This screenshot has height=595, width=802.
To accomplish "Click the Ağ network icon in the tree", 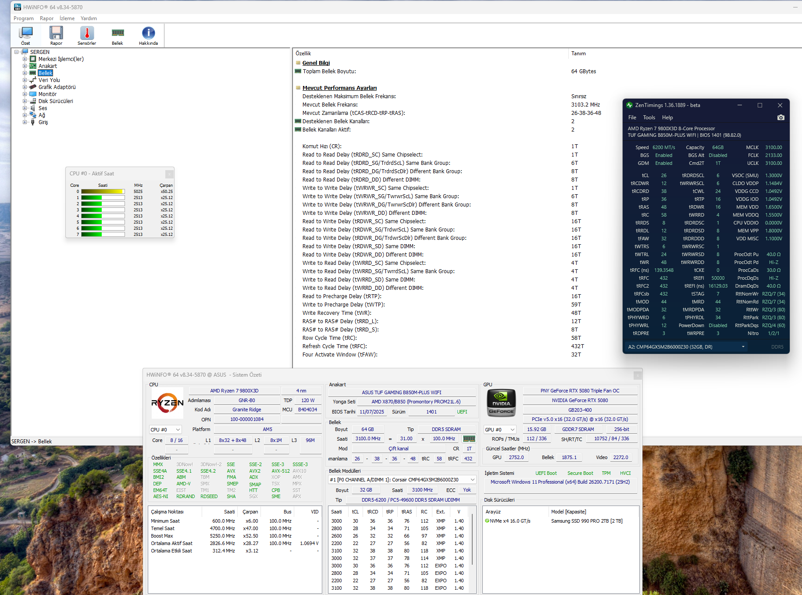I will point(33,115).
